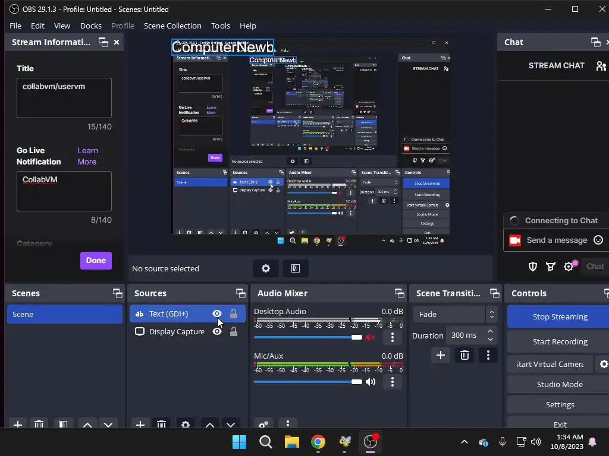This screenshot has width=609, height=456.
Task: Adjust Mic/Aux volume slider
Action: click(x=308, y=382)
